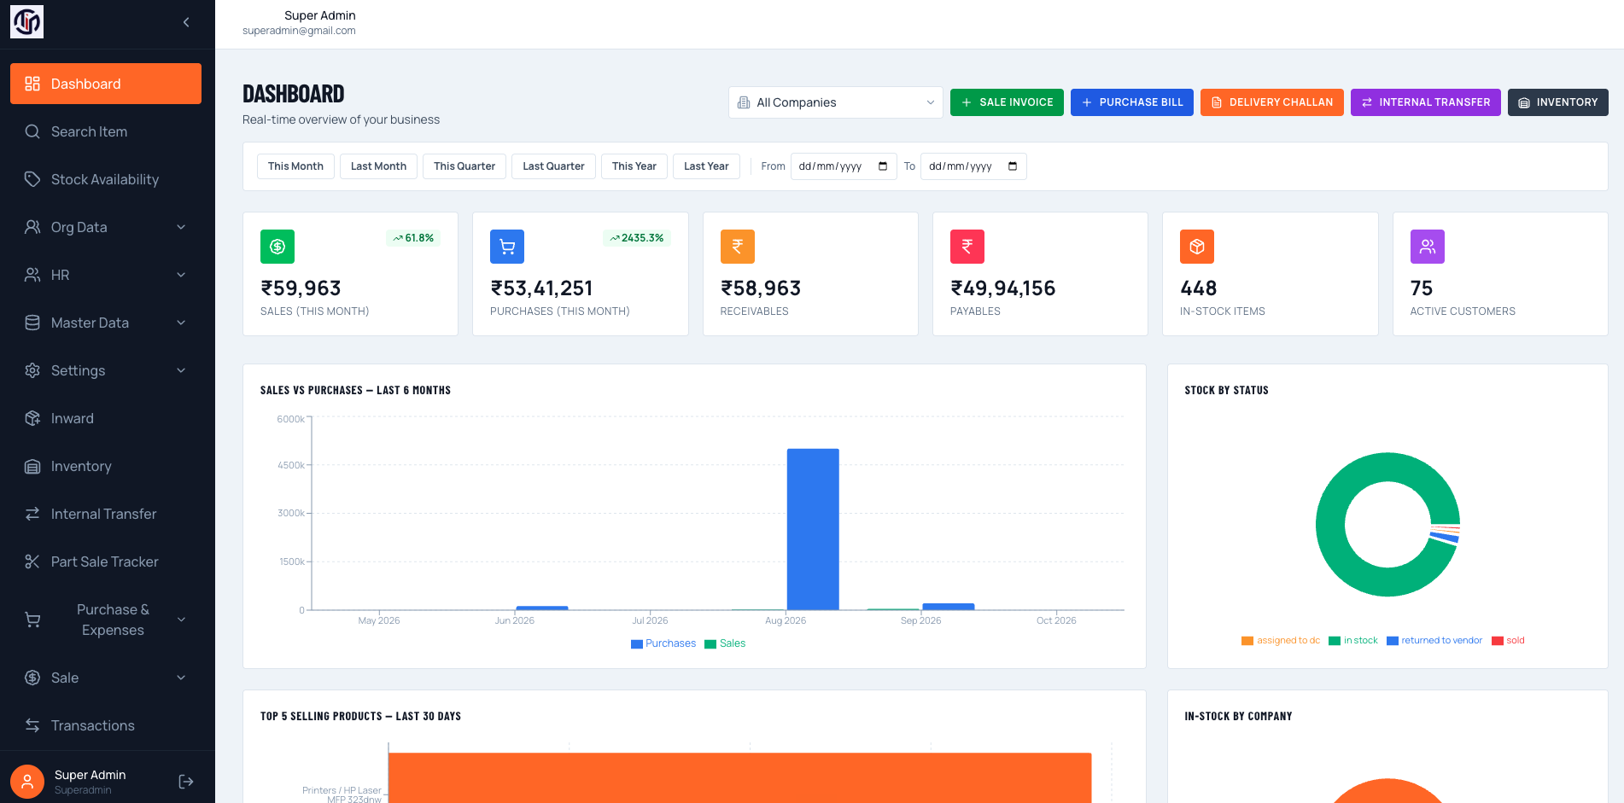Viewport: 1624px width, 803px height.
Task: Filter by This Quarter
Action: click(x=464, y=166)
